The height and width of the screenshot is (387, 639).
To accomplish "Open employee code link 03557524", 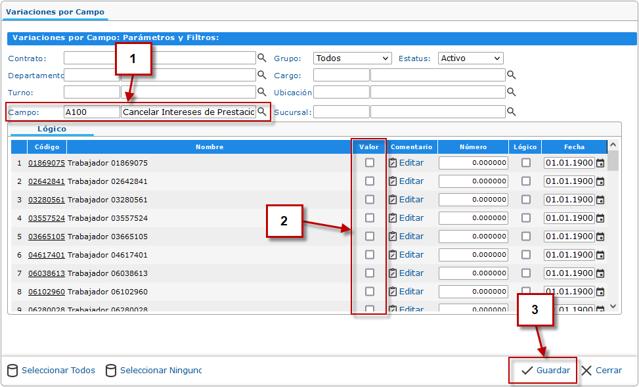I will coord(46,218).
